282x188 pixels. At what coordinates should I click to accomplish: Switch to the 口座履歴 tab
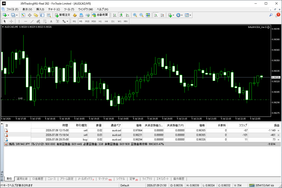pyautogui.click(x=38, y=179)
